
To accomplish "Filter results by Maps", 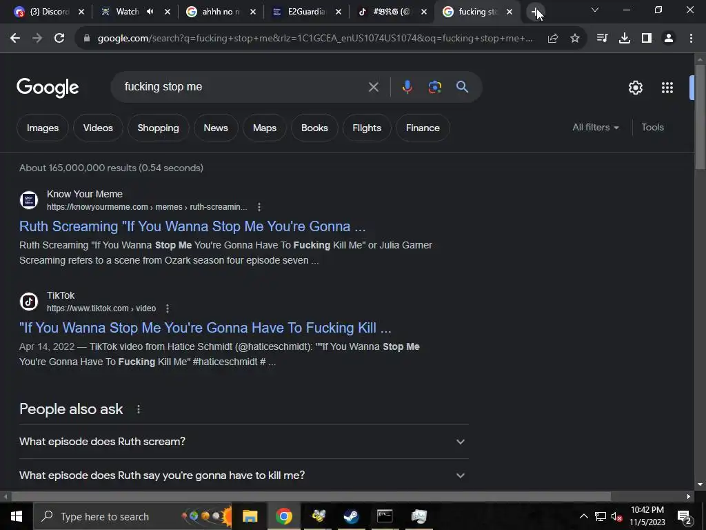I will click(x=265, y=128).
